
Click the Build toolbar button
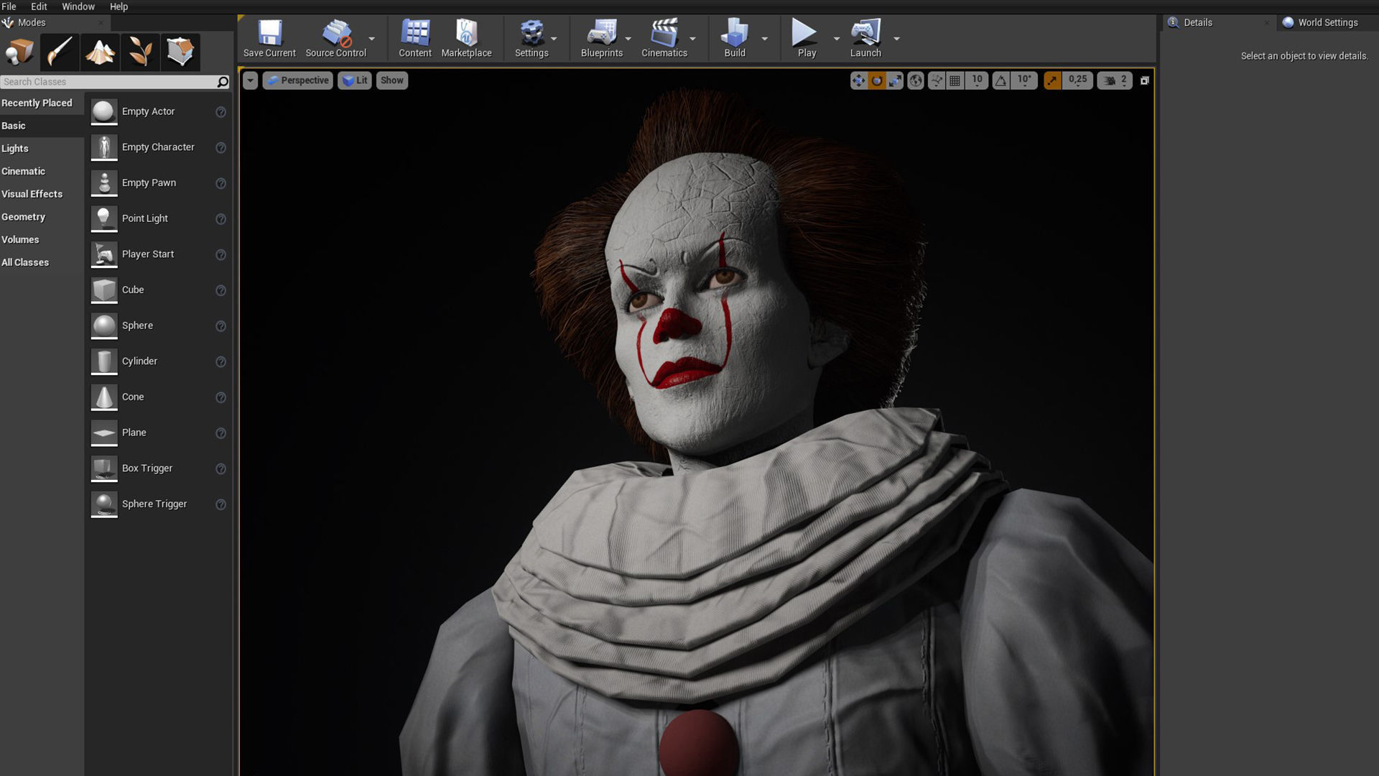[735, 39]
